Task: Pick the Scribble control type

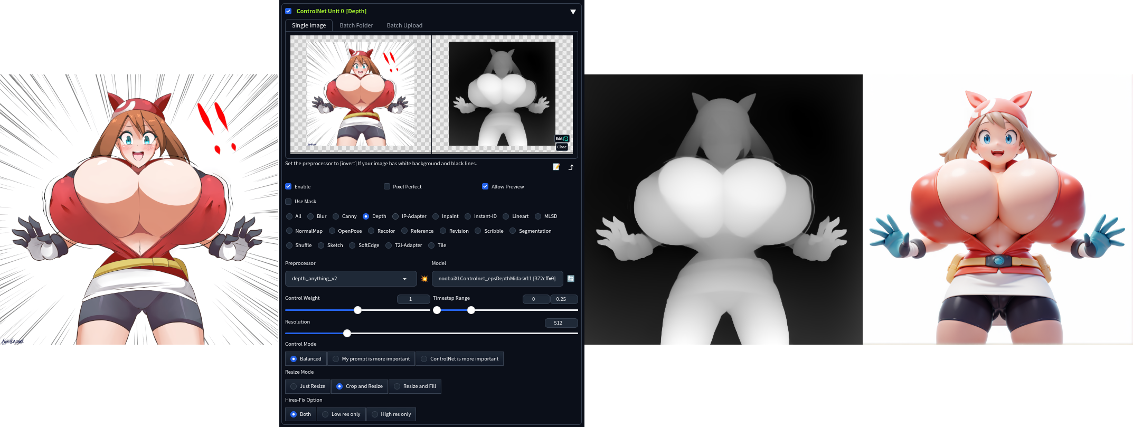Action: [x=478, y=231]
